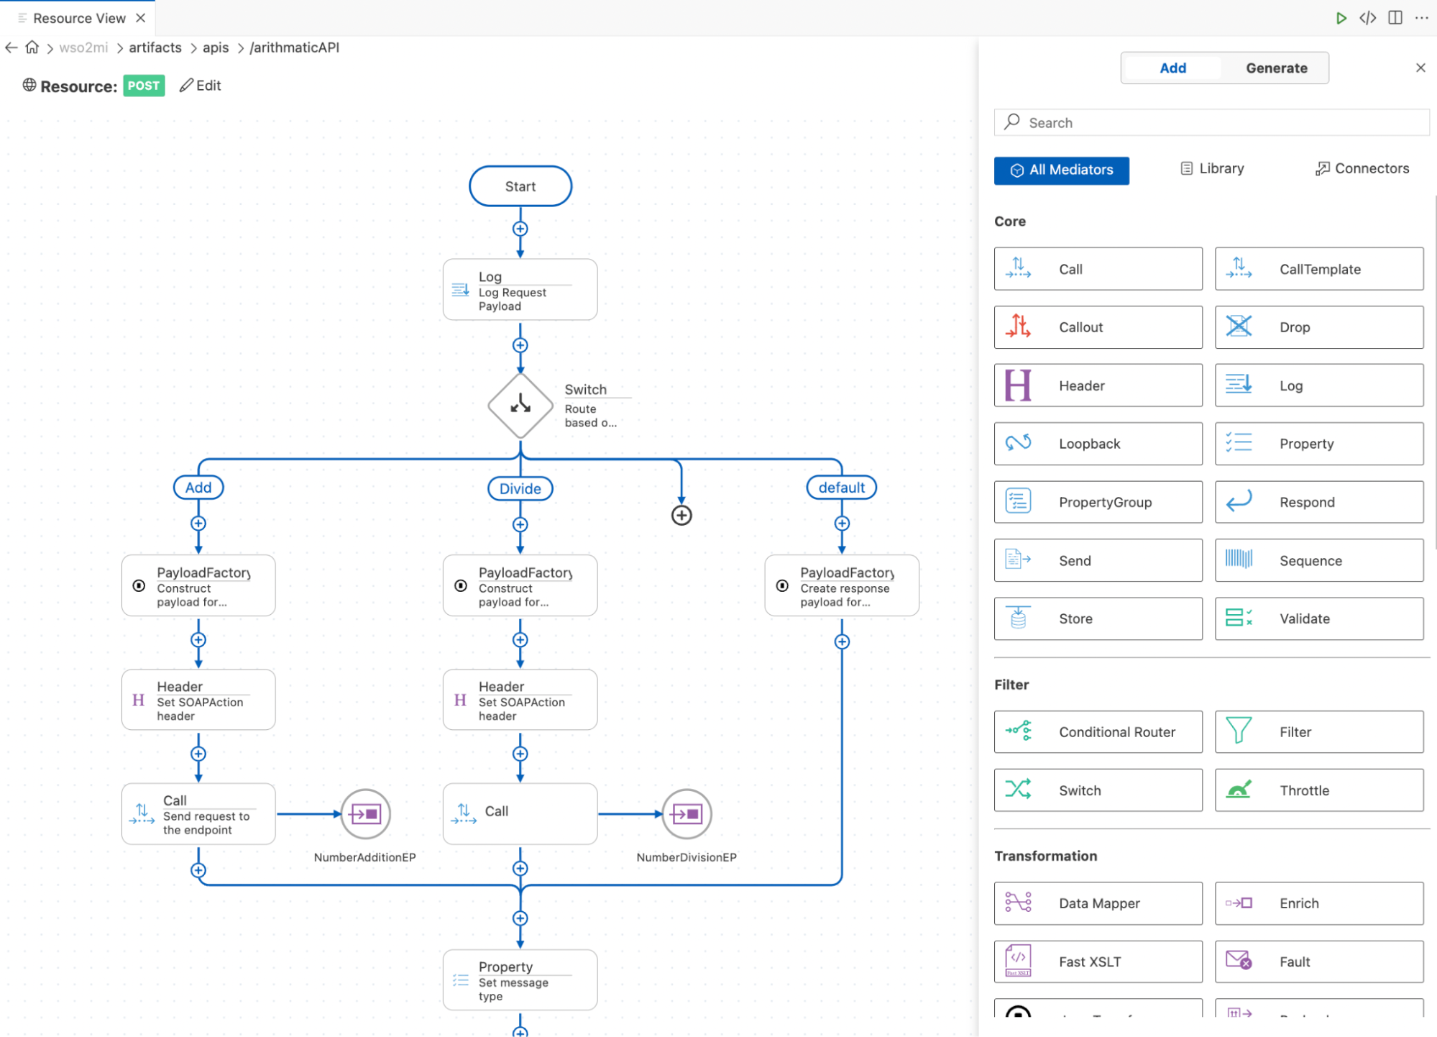Select the Fault mediator
The width and height of the screenshot is (1437, 1037).
click(1318, 961)
